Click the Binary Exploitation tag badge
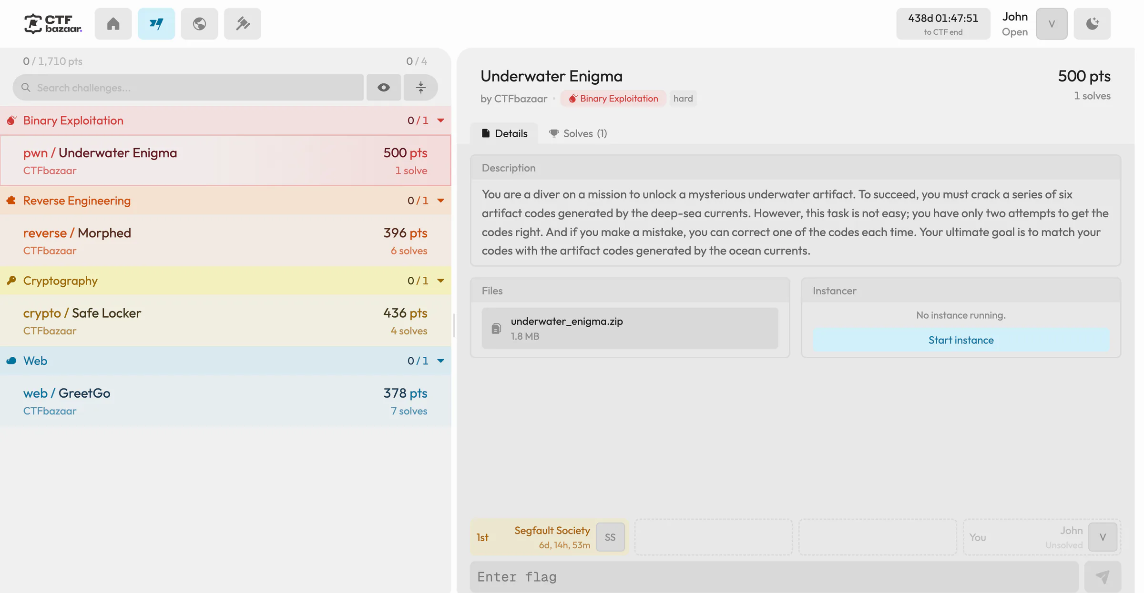 click(x=613, y=99)
